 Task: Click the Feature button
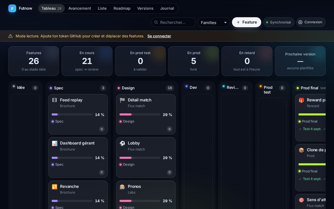[x=247, y=22]
